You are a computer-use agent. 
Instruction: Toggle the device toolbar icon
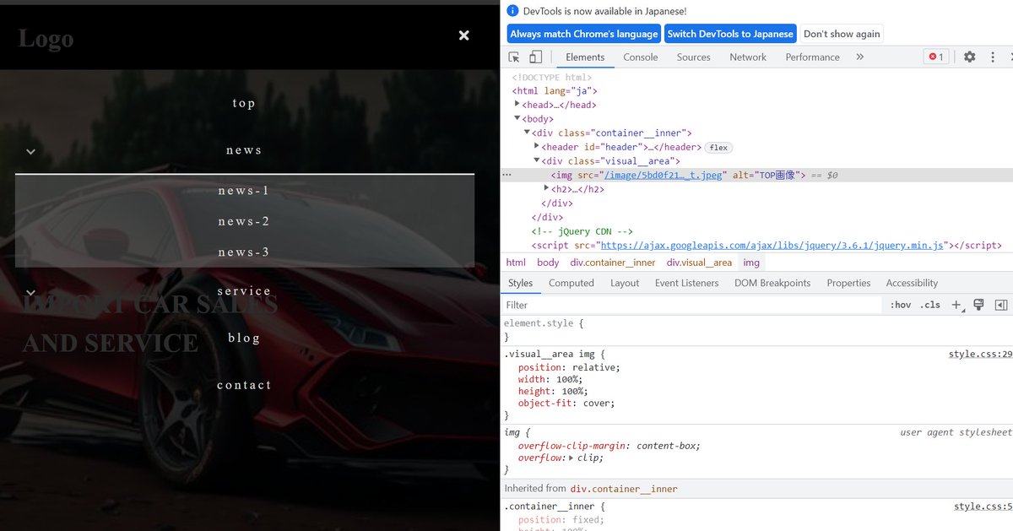click(535, 57)
